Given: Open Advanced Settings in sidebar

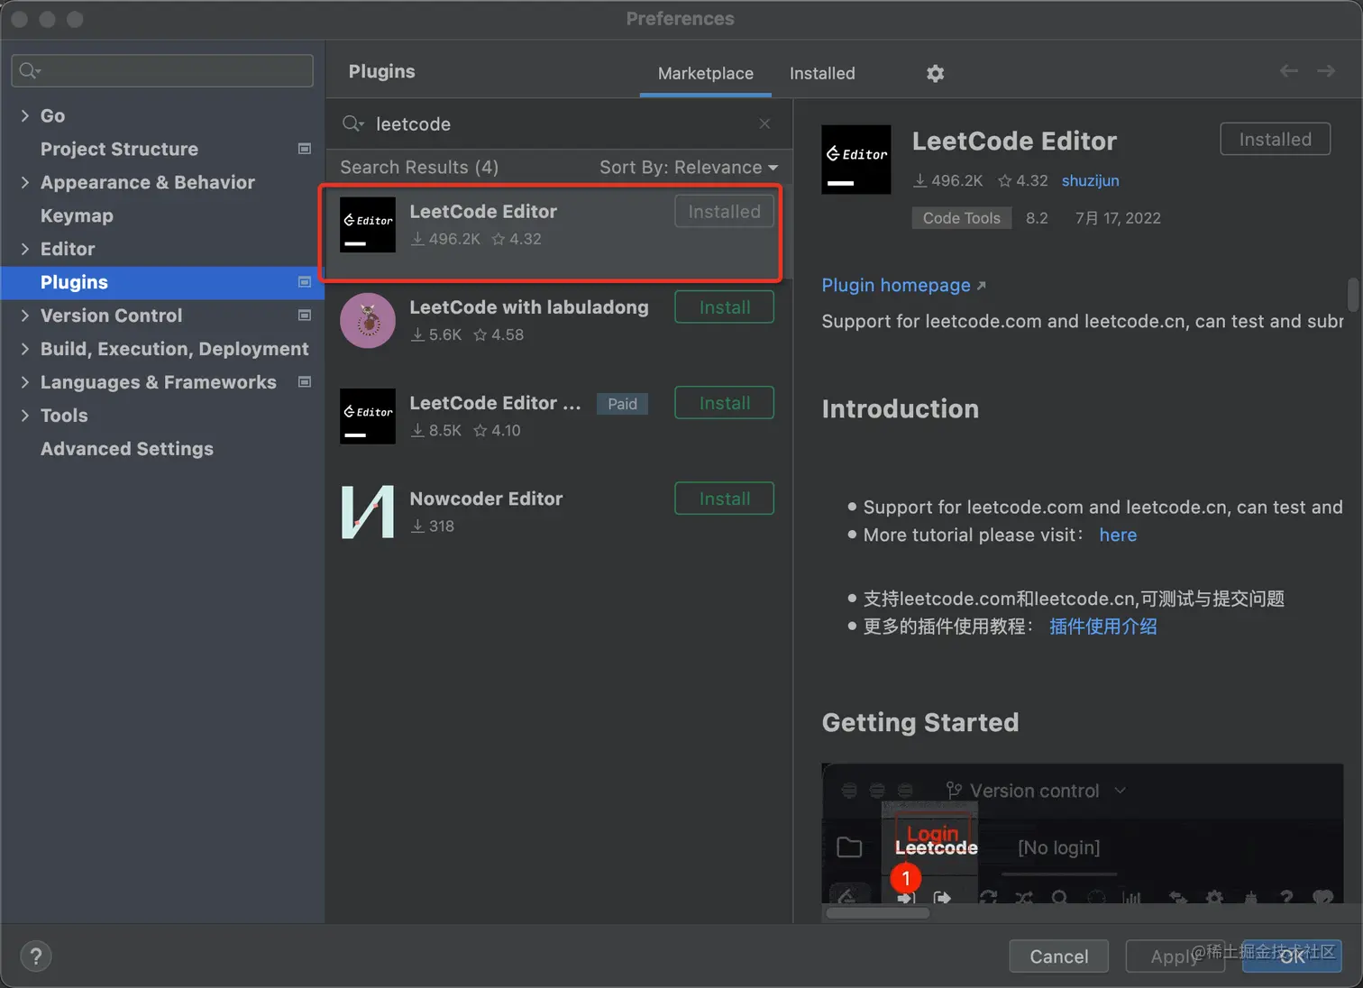Looking at the screenshot, I should tap(127, 449).
